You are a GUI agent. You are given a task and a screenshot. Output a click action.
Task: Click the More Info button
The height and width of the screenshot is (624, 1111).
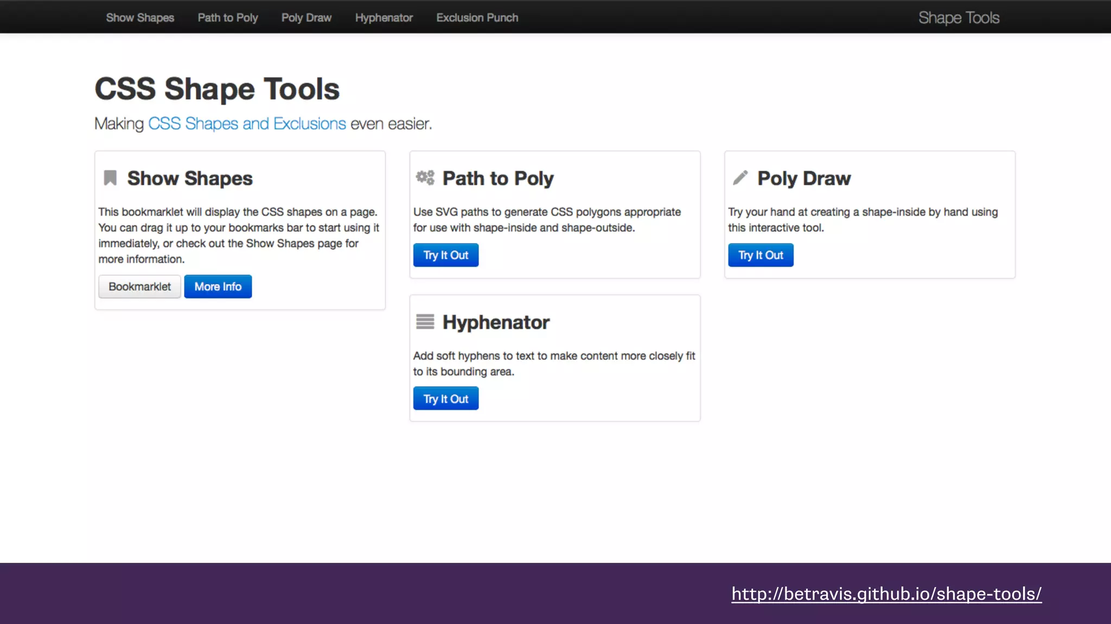218,287
